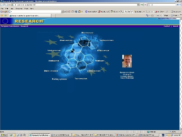
Task: Click the German Willkommen link
Action: pyautogui.click(x=107, y=40)
